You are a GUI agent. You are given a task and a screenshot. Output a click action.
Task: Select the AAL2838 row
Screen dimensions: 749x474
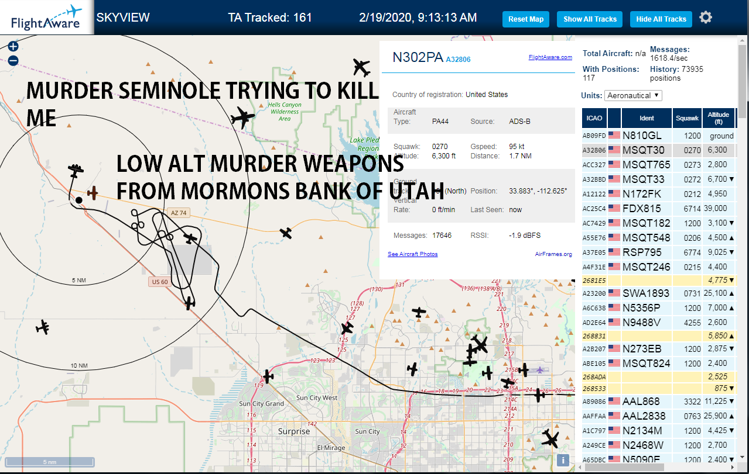point(658,416)
